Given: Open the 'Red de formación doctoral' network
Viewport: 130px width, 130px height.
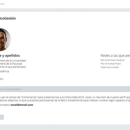Looking at the screenshot, I should (112, 60).
